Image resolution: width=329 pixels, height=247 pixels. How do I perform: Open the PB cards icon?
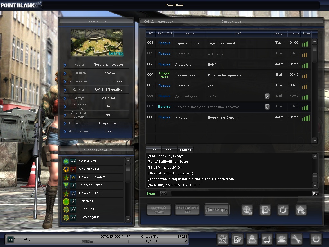[x=237, y=239]
